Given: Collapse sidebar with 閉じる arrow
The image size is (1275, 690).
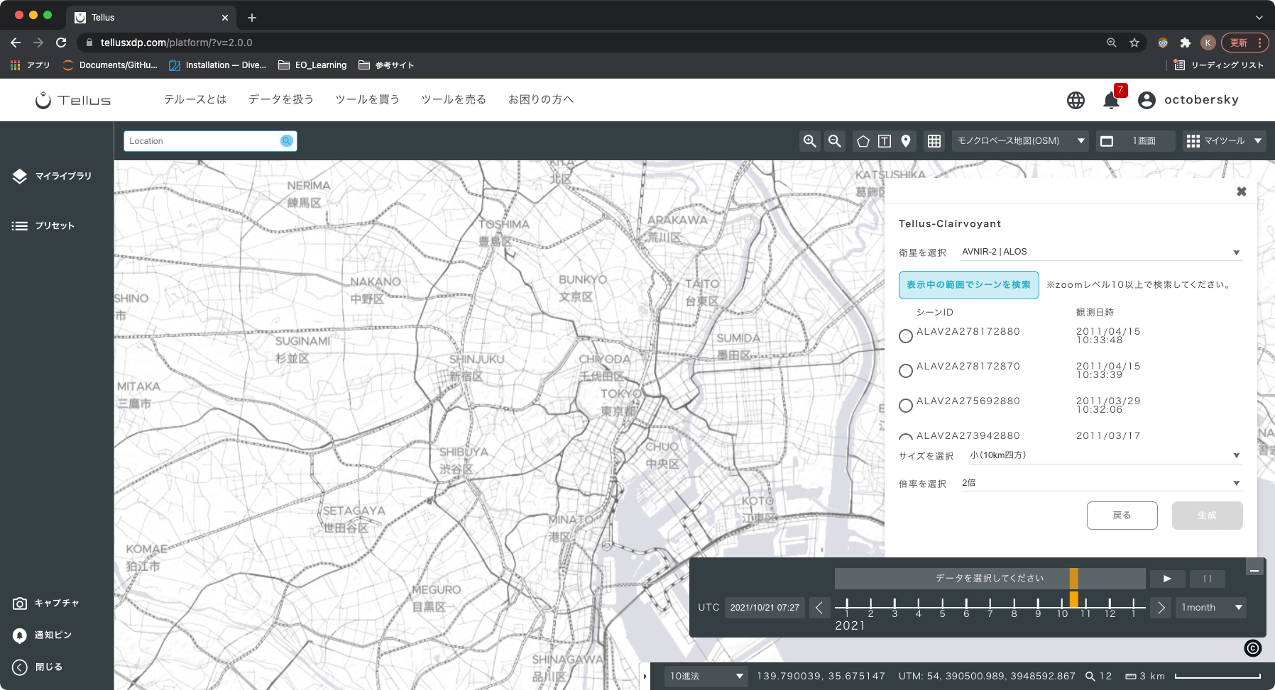Looking at the screenshot, I should 20,667.
